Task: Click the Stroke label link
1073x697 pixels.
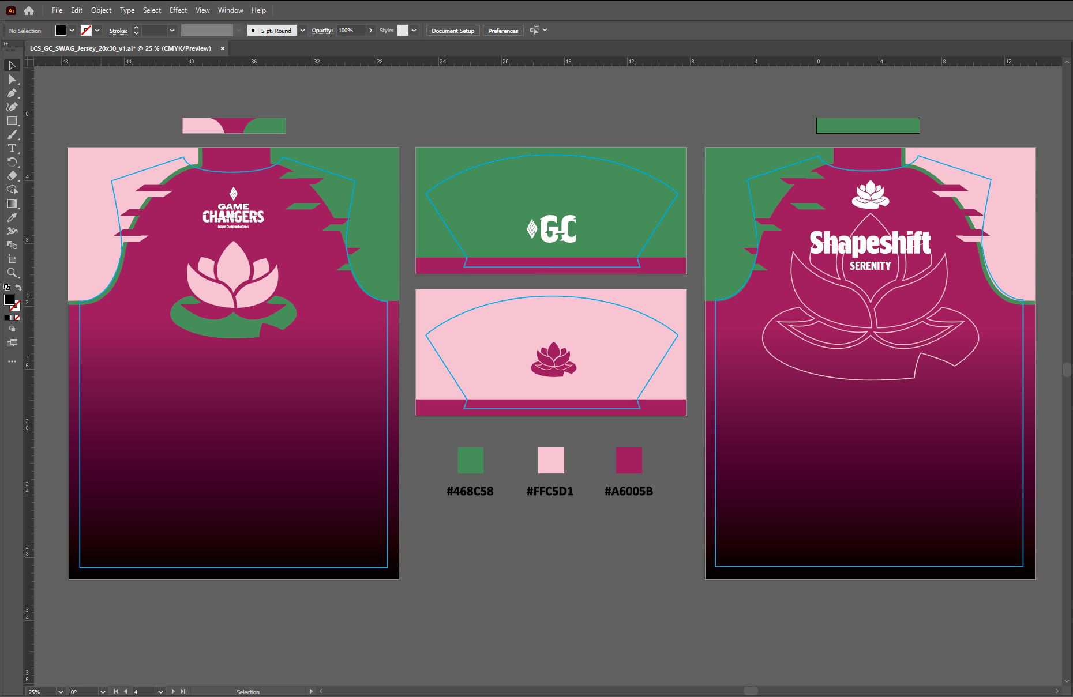Action: click(x=118, y=31)
